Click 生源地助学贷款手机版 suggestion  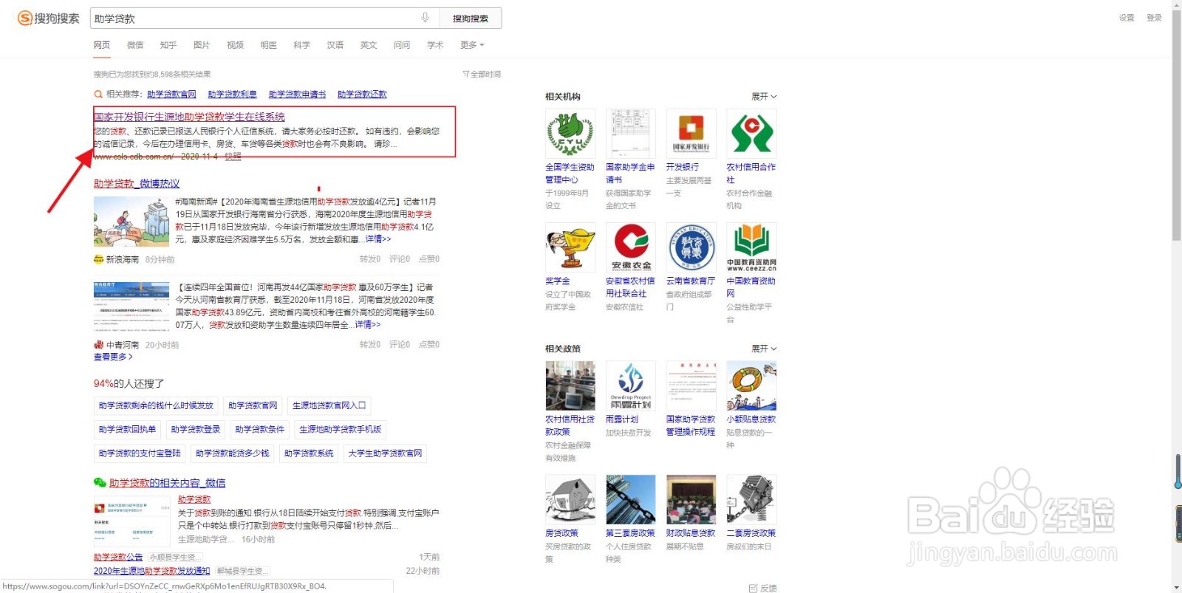pyautogui.click(x=341, y=429)
